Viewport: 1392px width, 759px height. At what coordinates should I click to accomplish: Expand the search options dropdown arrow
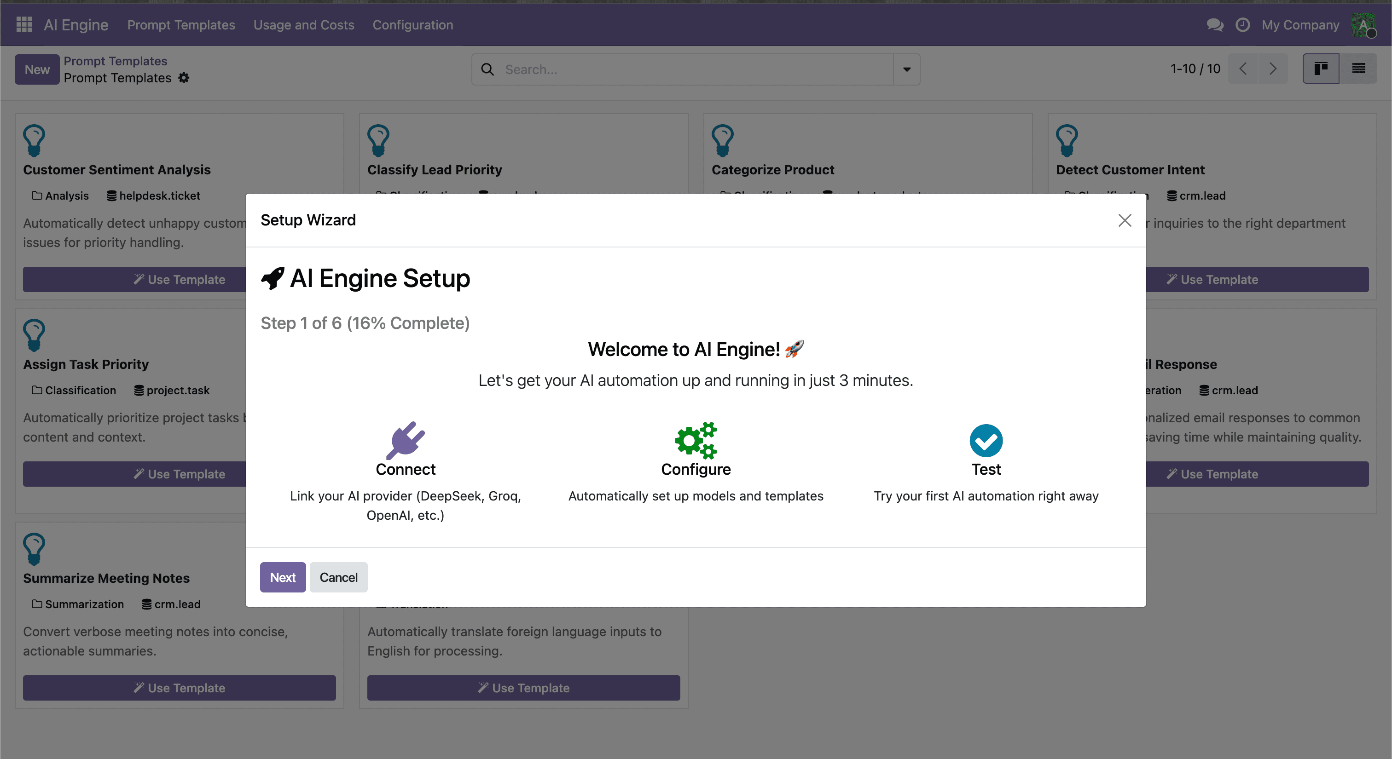pos(907,69)
